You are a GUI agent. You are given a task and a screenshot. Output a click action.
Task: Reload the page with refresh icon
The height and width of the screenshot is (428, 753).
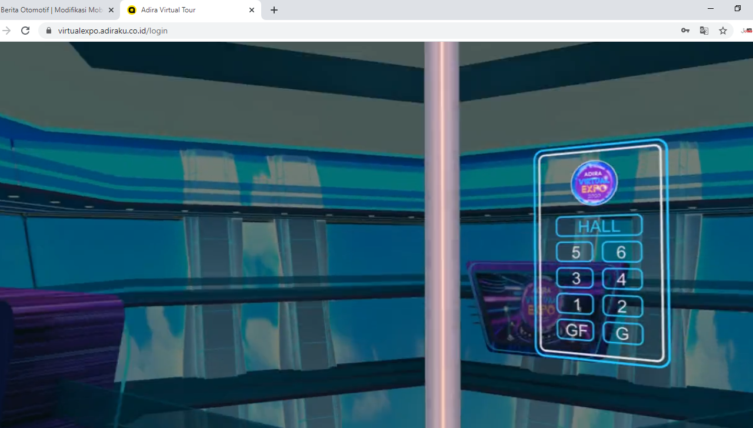[25, 31]
